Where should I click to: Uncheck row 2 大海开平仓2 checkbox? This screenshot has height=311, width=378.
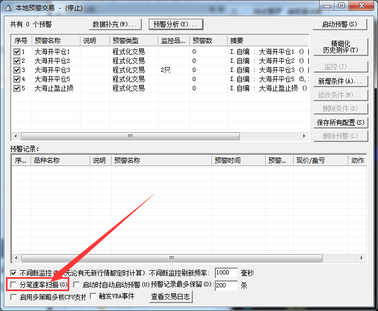[x=17, y=61]
